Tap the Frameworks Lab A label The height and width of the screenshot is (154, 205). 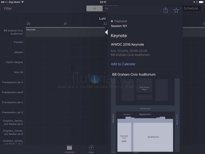coord(12,82)
